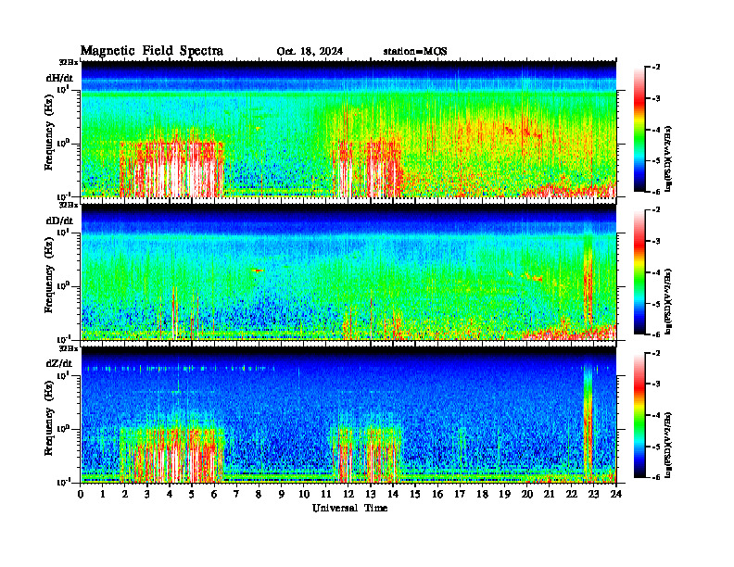Click hour label 22 on time axis
Screen dimensions: 734x567
(x=572, y=495)
